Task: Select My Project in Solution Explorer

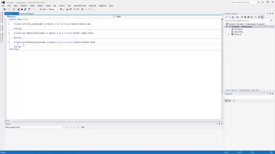Action: click(x=238, y=30)
